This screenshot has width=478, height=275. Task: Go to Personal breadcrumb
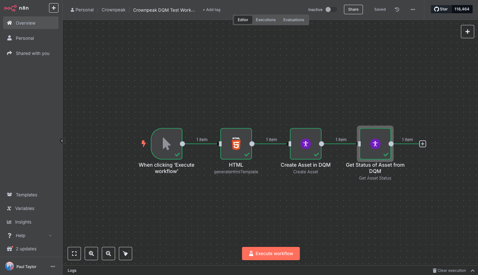(x=82, y=10)
